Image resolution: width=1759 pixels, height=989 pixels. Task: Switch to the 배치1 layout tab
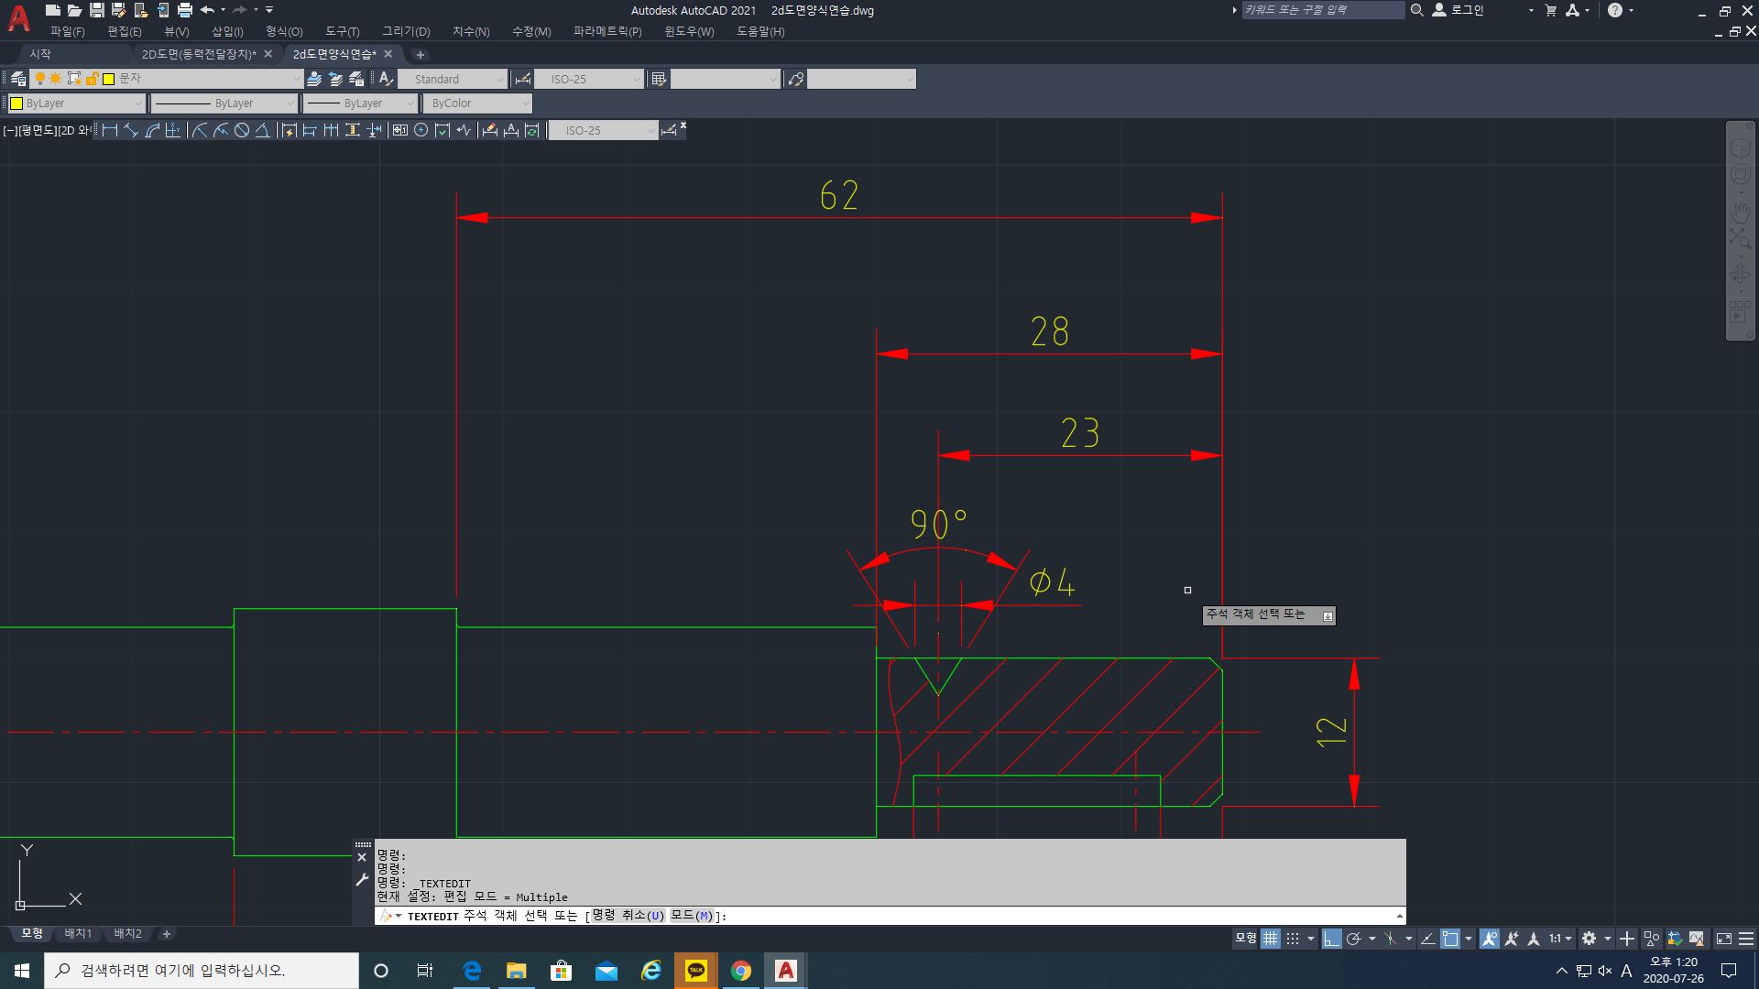click(x=78, y=934)
